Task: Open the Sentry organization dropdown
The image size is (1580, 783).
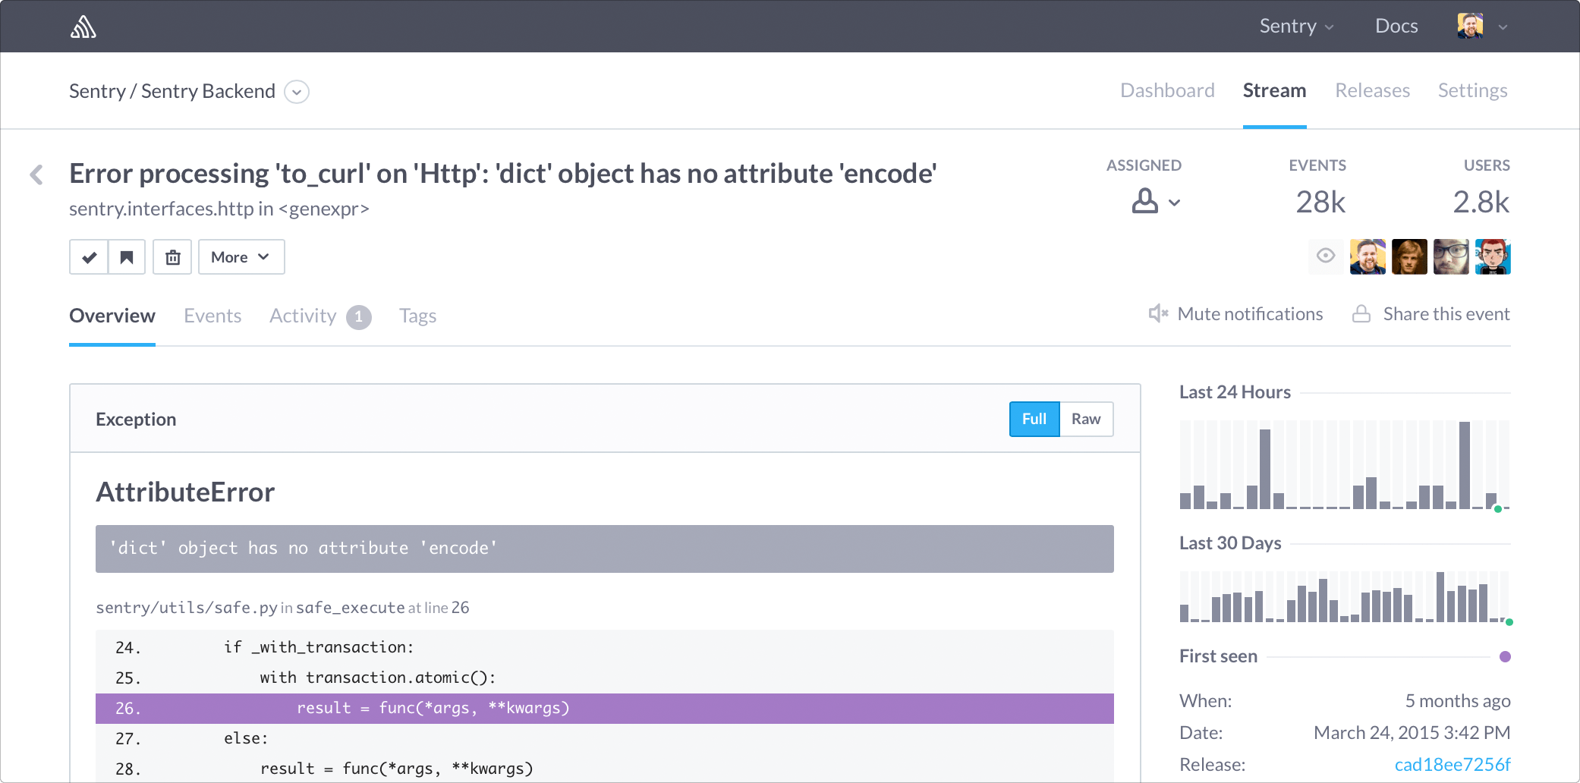Action: (x=1296, y=26)
